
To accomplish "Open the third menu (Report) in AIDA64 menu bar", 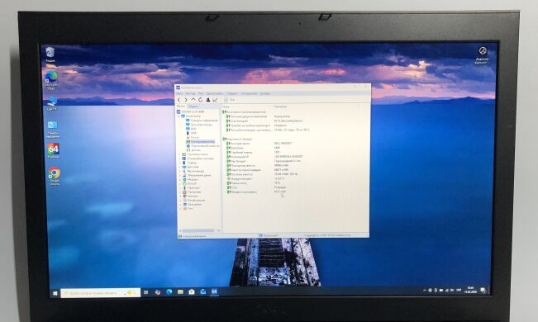I will 201,93.
